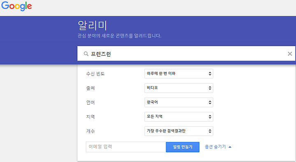Click the 언어 label
296x162 pixels.
(90, 103)
